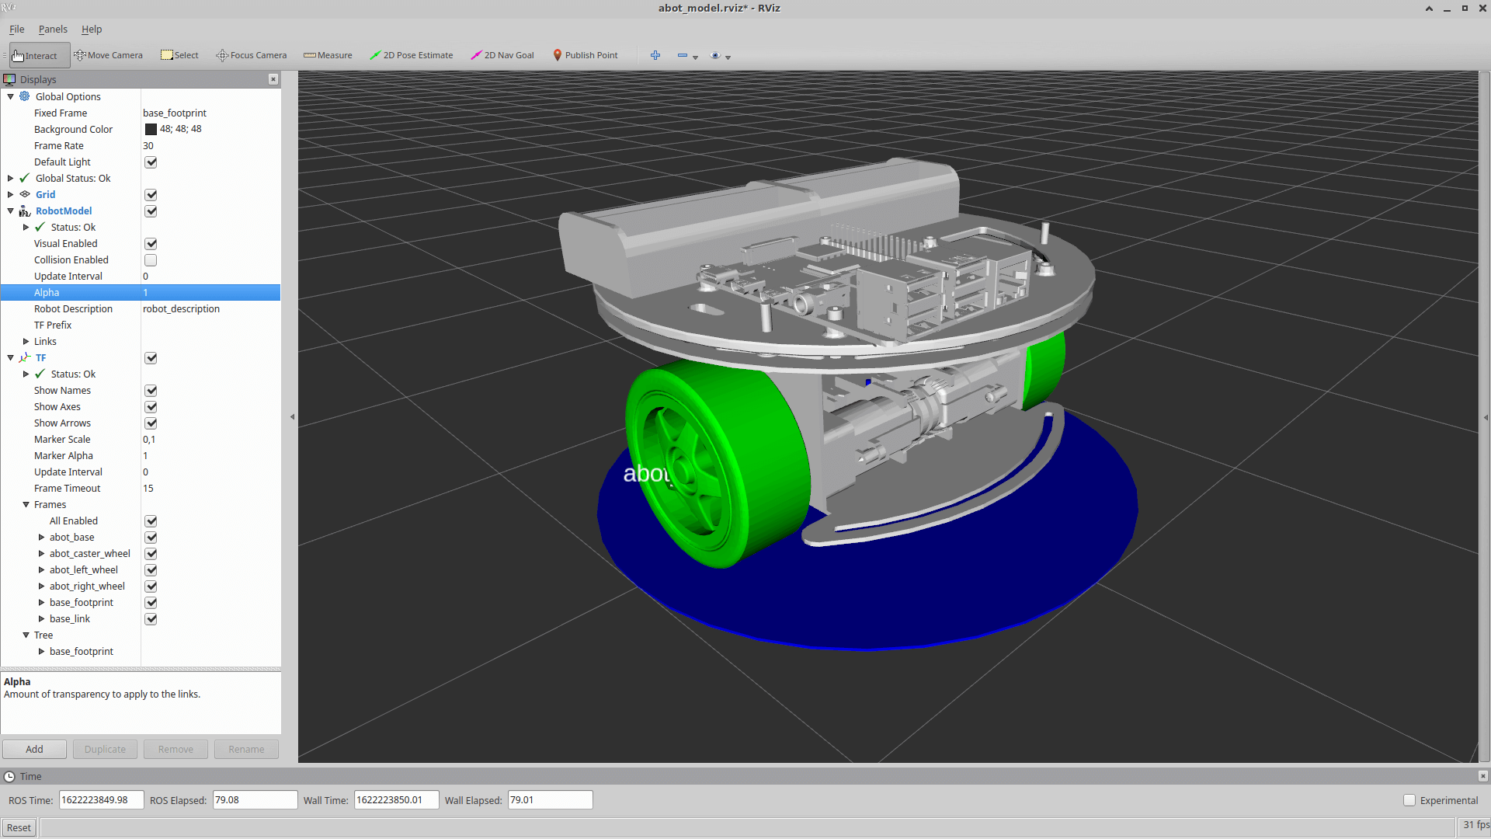Click the blue plus add-tool icon
The width and height of the screenshot is (1491, 839).
tap(655, 55)
